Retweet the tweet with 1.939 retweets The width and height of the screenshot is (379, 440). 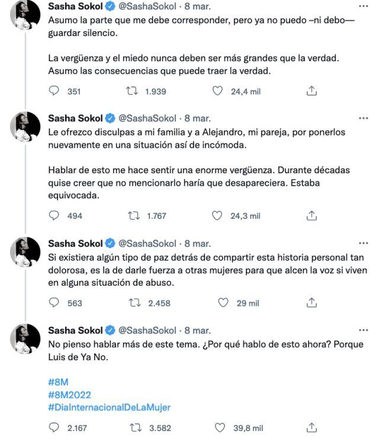click(133, 91)
